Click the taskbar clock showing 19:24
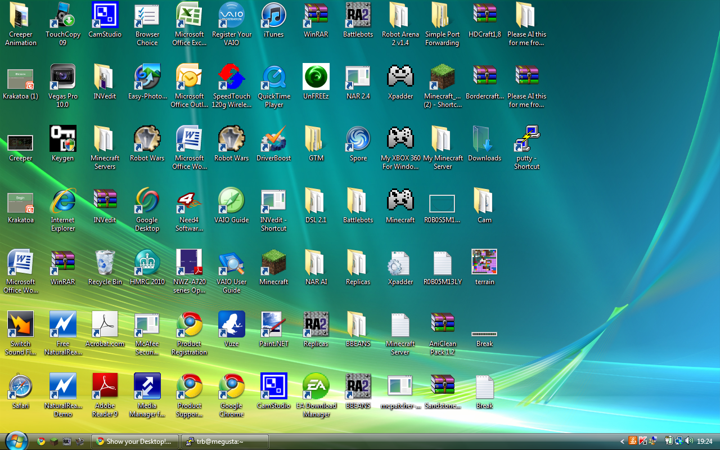Image resolution: width=720 pixels, height=450 pixels. tap(704, 442)
